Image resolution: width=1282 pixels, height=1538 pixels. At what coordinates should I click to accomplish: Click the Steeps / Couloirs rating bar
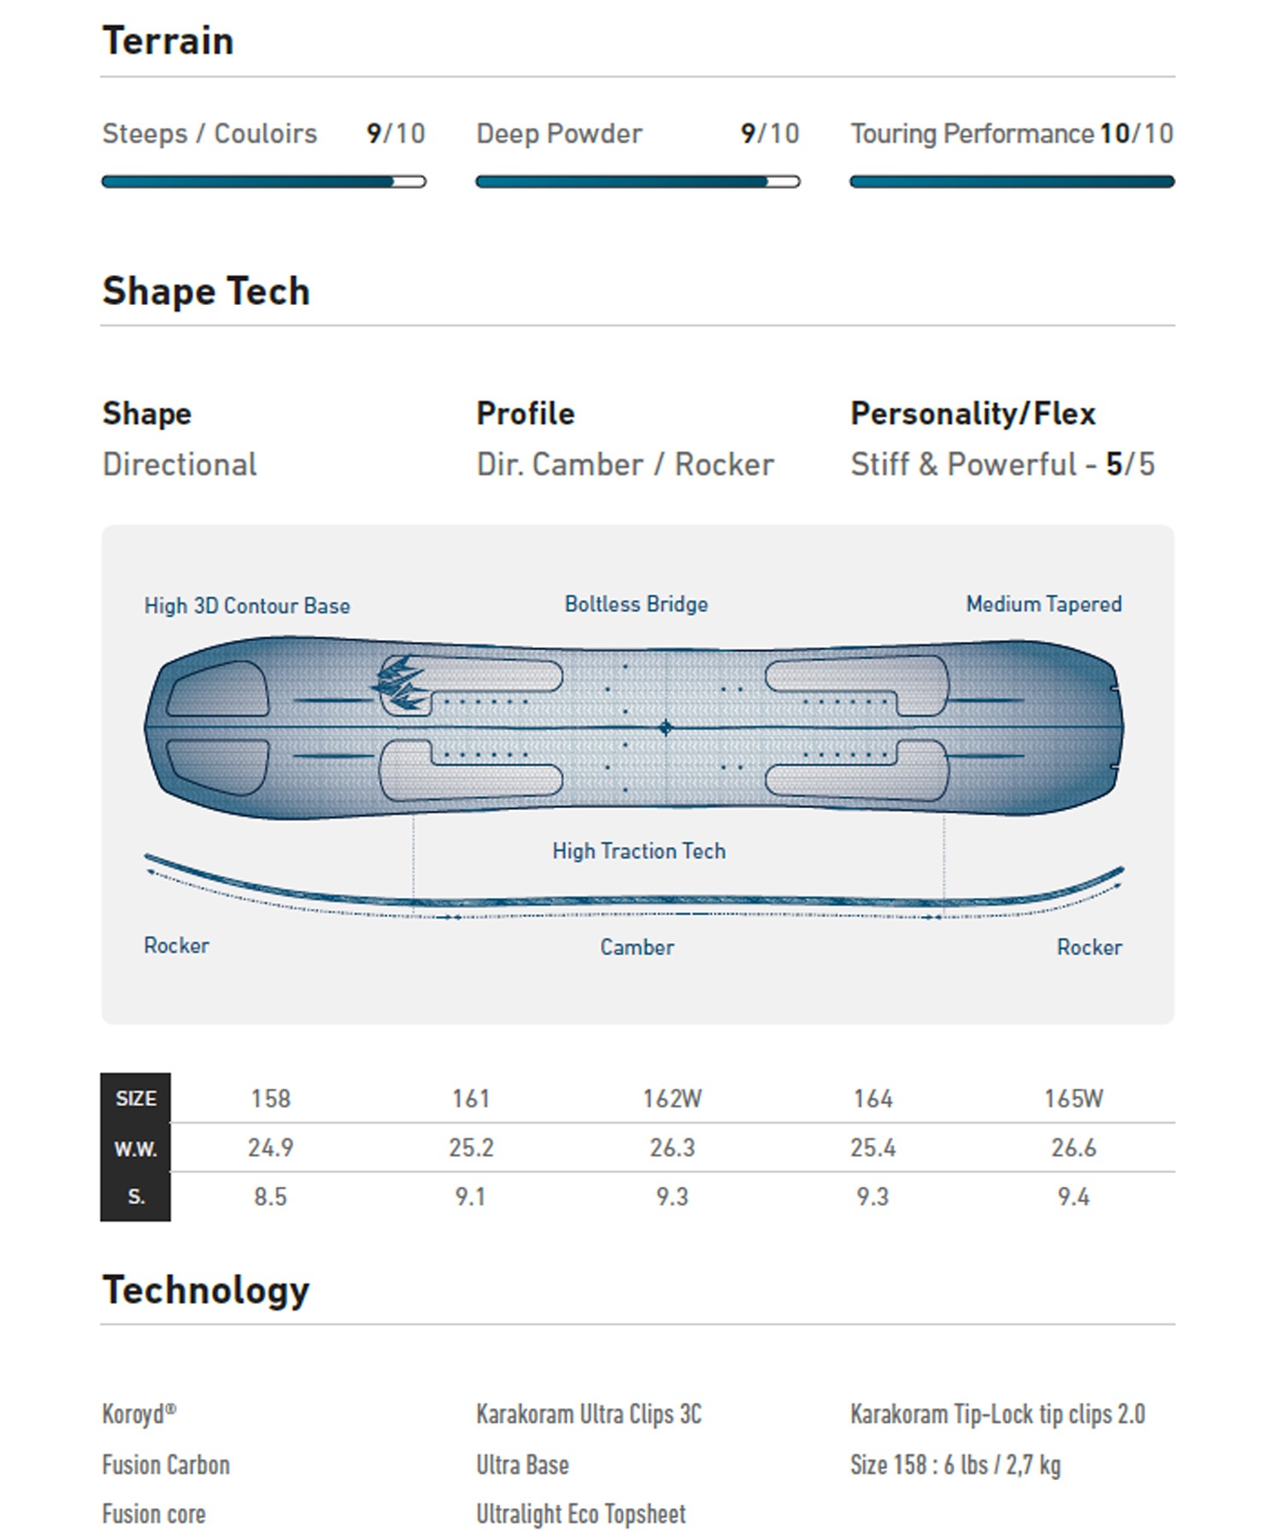(263, 181)
